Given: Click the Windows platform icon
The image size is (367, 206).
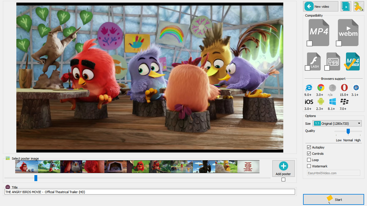Looking at the screenshot, I should [x=333, y=102].
